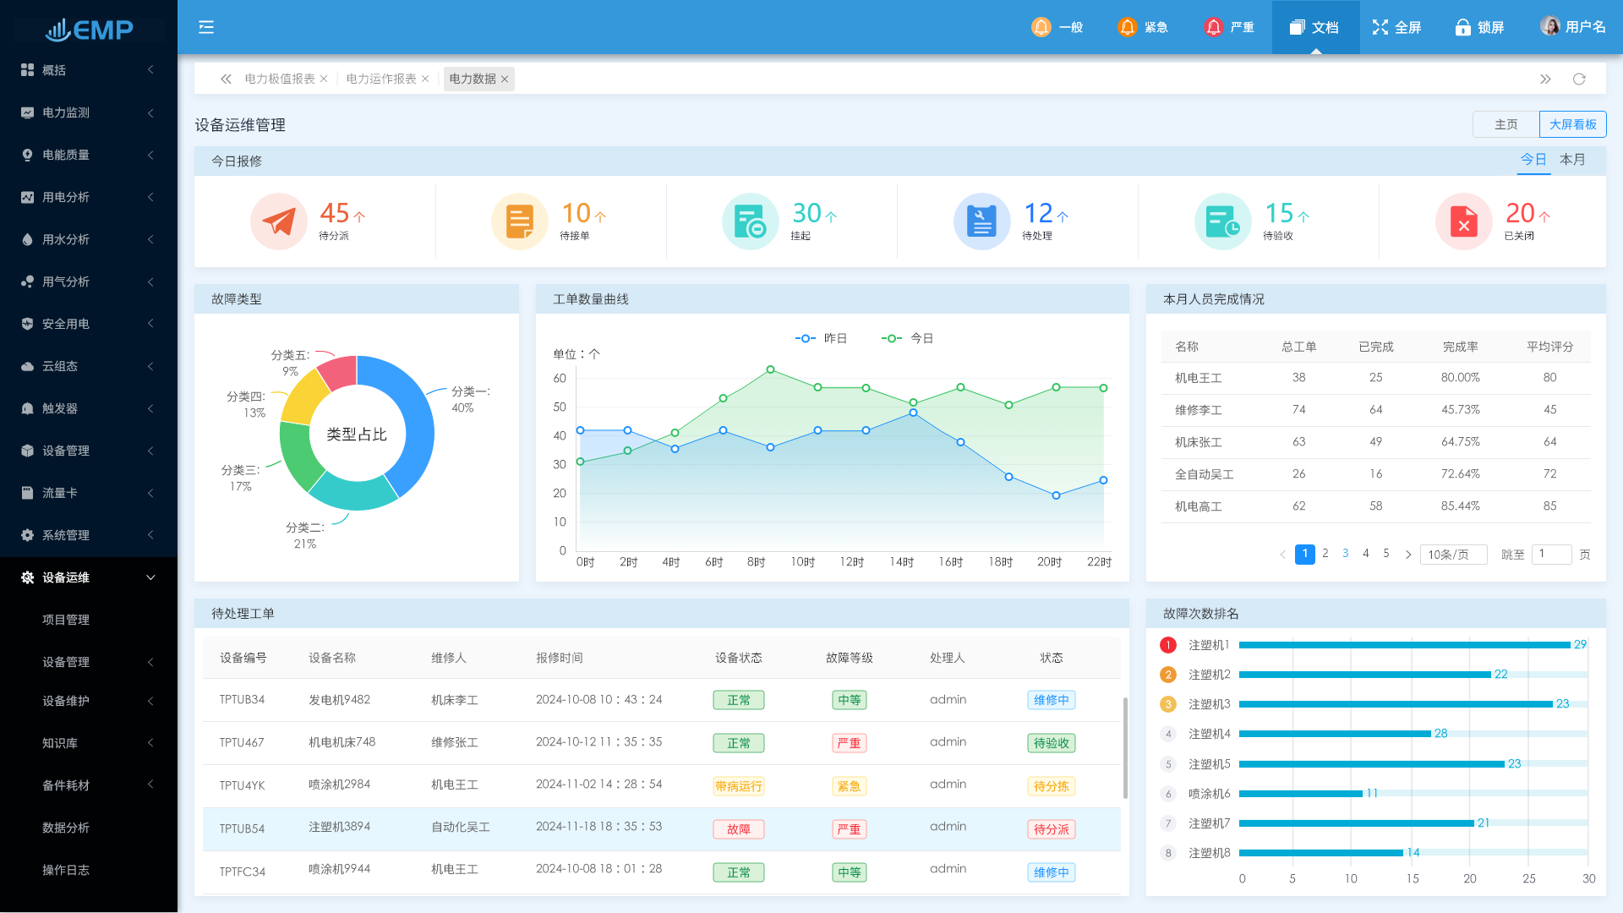The image size is (1623, 913).
Task: Expand the 电力监测 sidebar menu
Action: (x=89, y=112)
